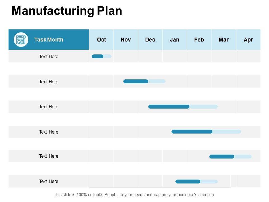Click the fifth row Mar-Apr progress bar
Image resolution: width=269 pixels, height=202 pixels.
click(230, 157)
